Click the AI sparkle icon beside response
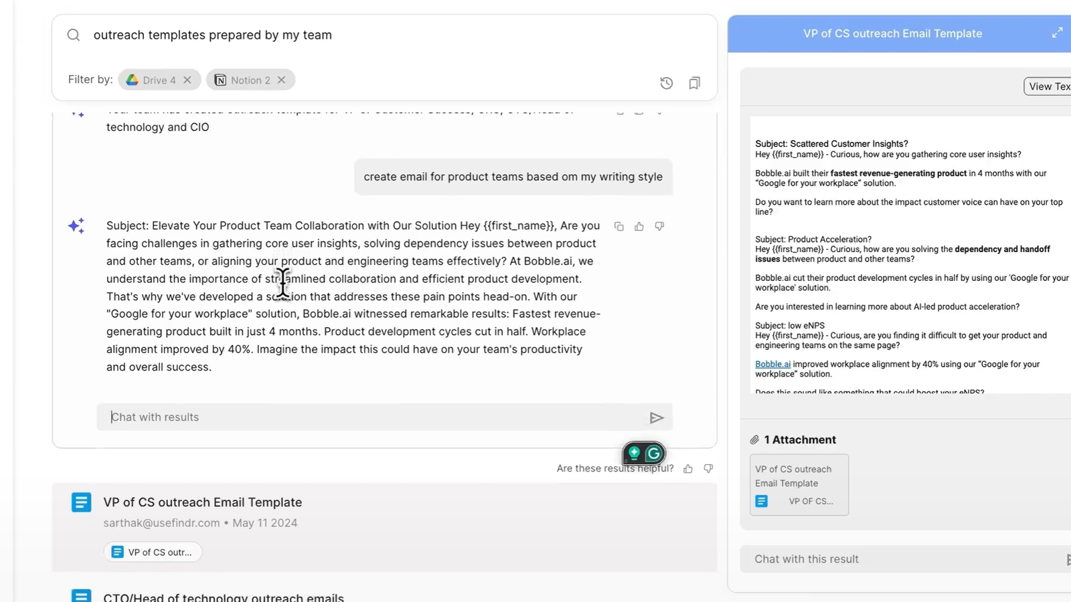Screen dimensions: 1071x602 click(x=76, y=225)
